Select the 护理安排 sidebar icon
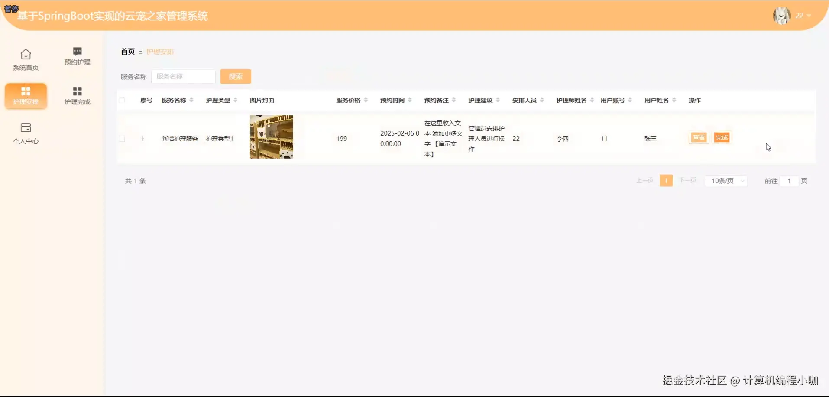This screenshot has width=829, height=397. click(26, 96)
